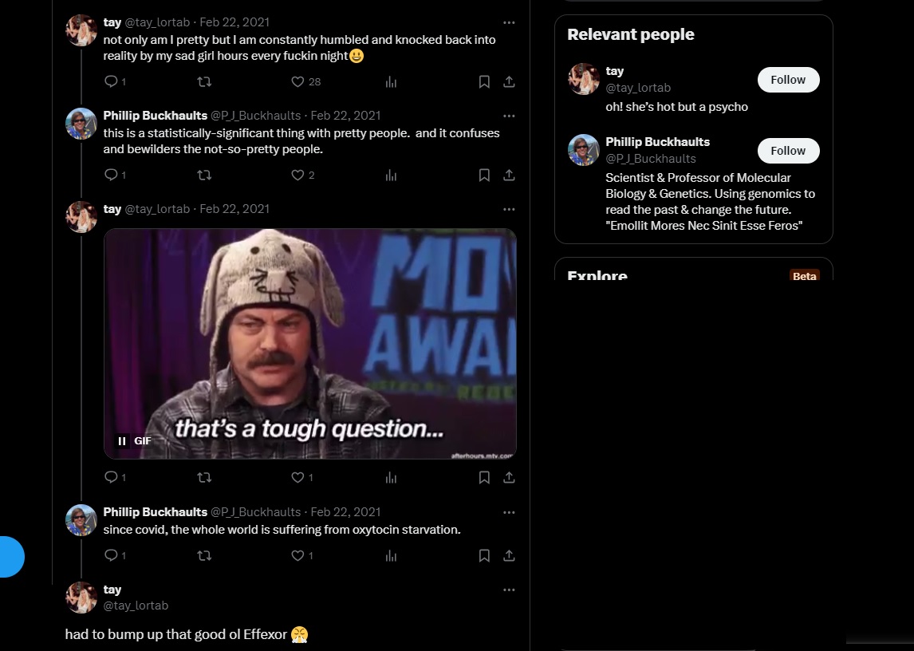The width and height of the screenshot is (914, 651).
Task: Open Feb 22, 2021 timestamp on first tweet
Action: [x=234, y=22]
